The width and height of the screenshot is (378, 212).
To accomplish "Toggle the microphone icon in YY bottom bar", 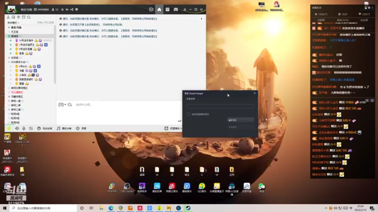I will click(24, 128).
